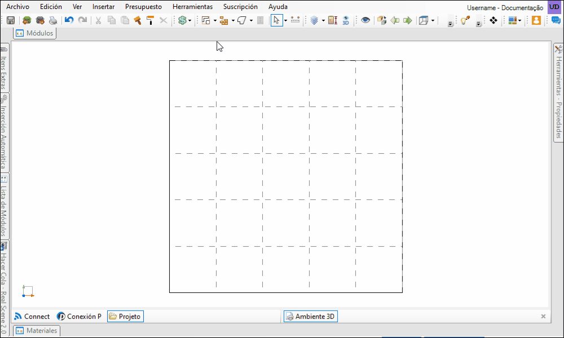
Task: Open the Materiales panel tab
Action: [x=37, y=331]
